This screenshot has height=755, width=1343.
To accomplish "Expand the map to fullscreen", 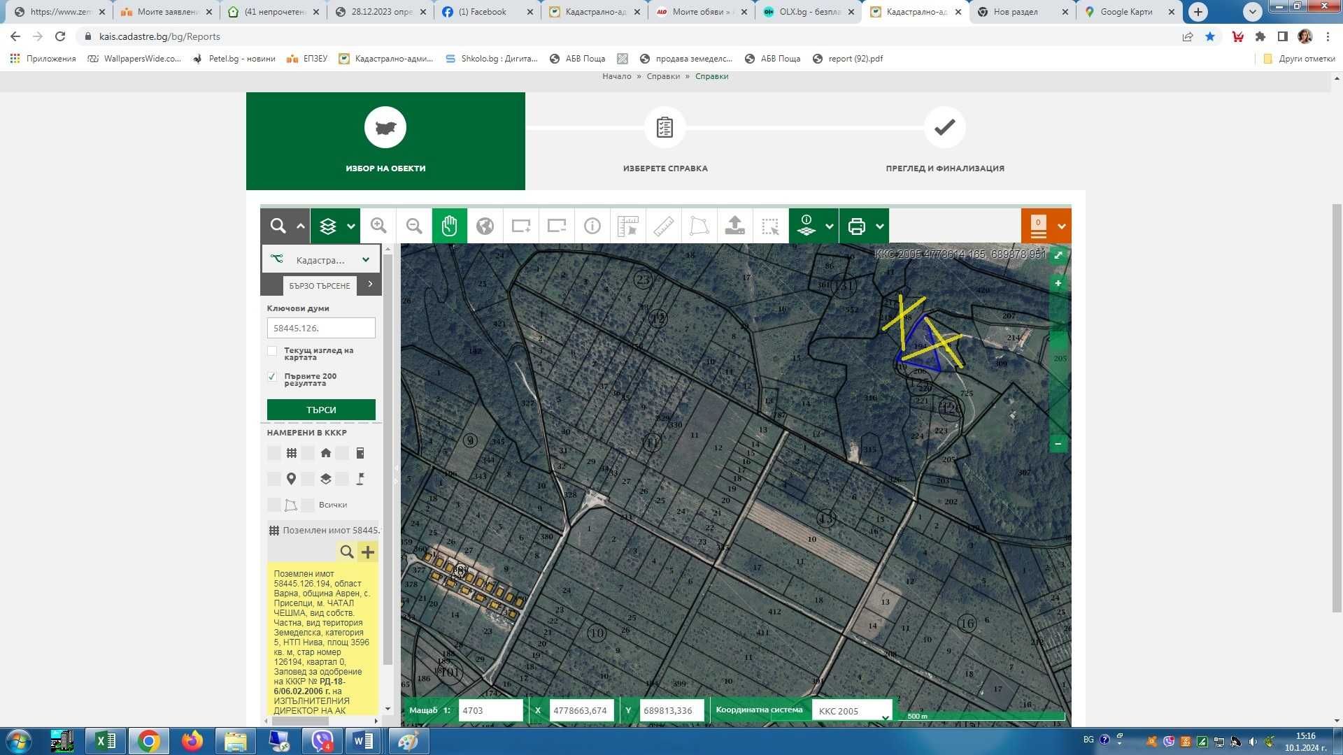I will point(1058,255).
